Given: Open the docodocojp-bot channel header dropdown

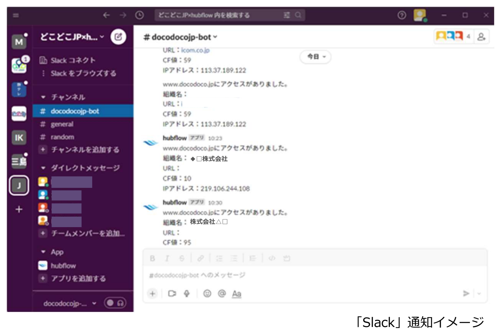Looking at the screenshot, I should click(x=180, y=37).
